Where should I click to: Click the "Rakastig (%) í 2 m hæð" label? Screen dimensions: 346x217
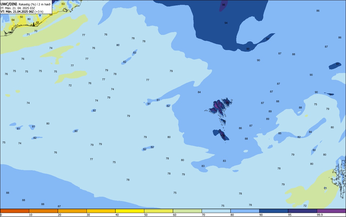coord(35,4)
